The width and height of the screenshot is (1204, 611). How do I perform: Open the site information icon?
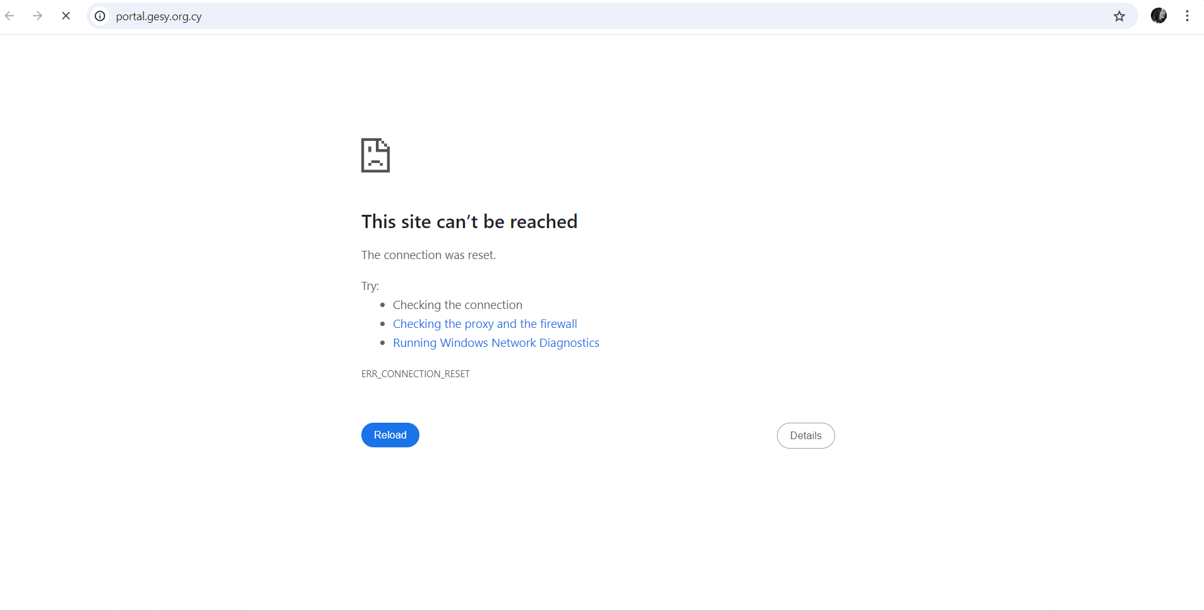(100, 16)
